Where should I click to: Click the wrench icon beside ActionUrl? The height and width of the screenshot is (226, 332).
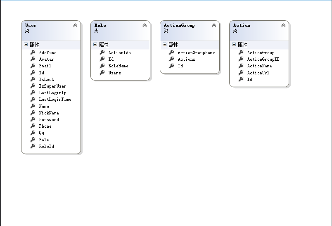click(241, 72)
